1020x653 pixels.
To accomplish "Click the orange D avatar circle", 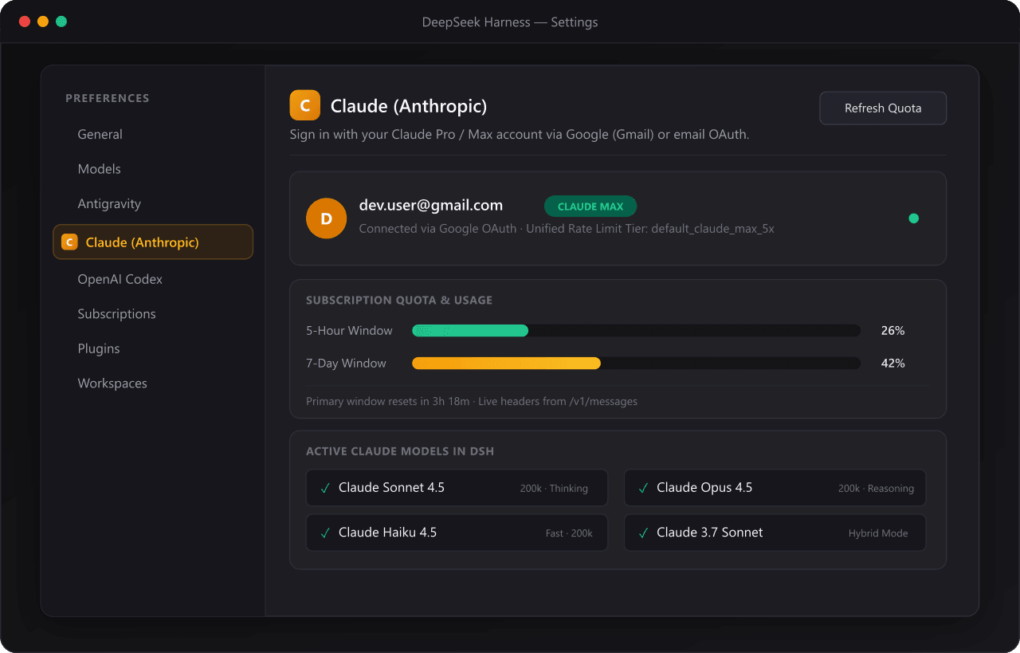I will tap(326, 218).
